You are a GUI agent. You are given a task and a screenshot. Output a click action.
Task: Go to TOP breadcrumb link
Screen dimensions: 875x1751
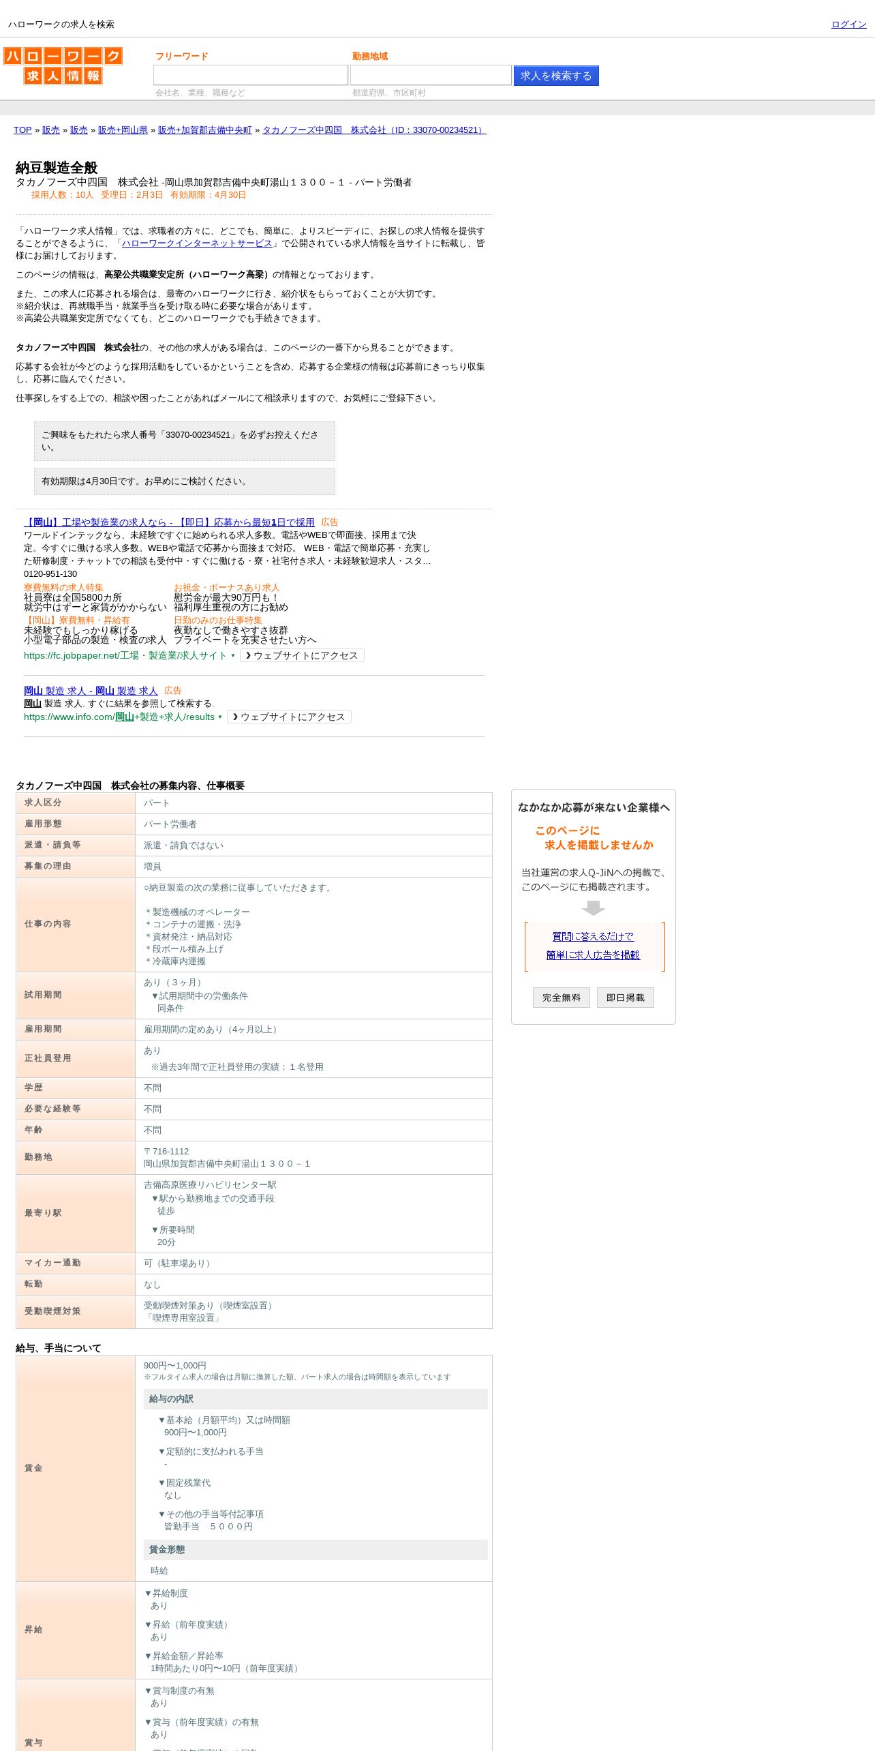(x=22, y=130)
